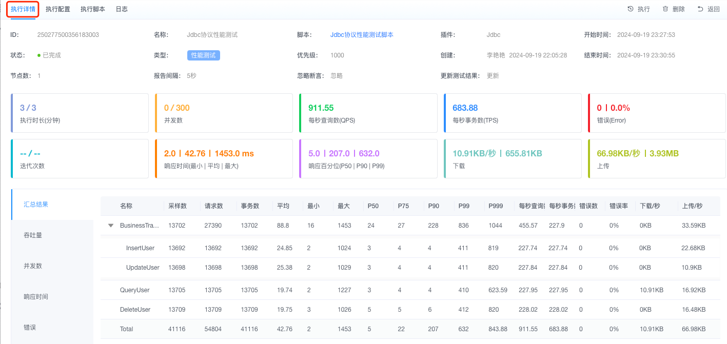Select the BusinessTra... row name
This screenshot has height=344, width=727.
point(140,226)
